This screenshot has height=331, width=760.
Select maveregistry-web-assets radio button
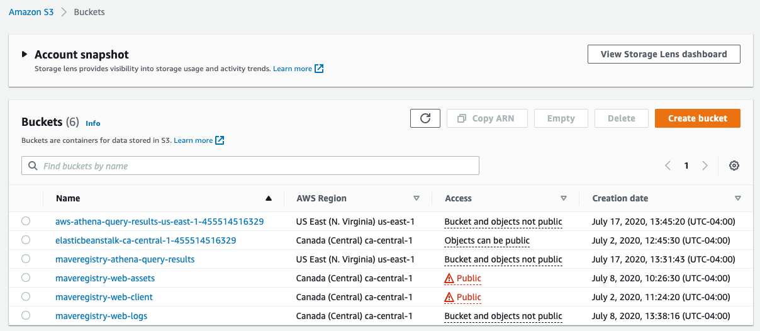tap(26, 278)
